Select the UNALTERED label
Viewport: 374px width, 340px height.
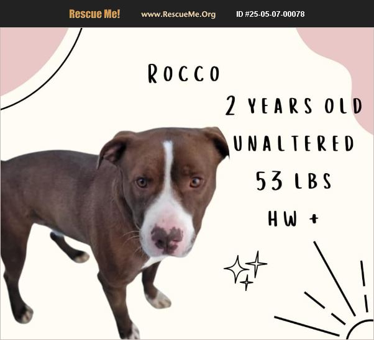293,143
